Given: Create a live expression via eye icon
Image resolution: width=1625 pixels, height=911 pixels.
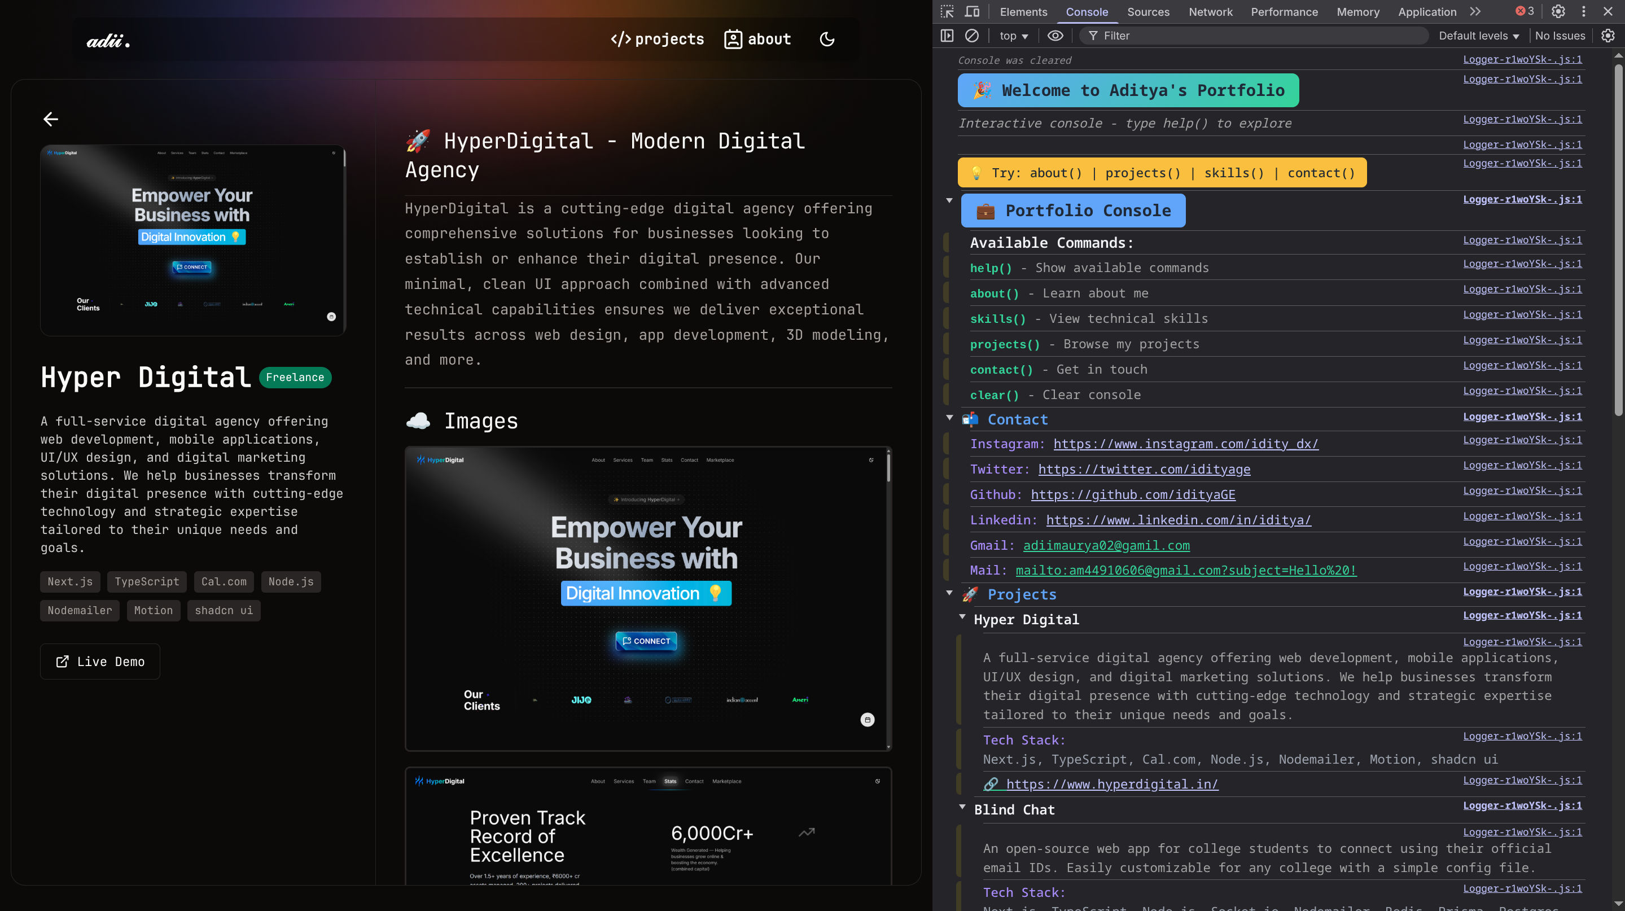Looking at the screenshot, I should (1055, 36).
